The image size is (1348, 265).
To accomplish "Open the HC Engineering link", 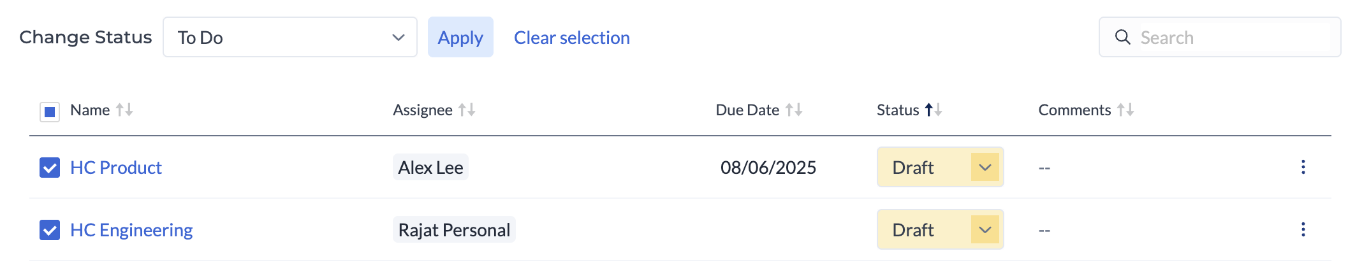I will click(x=131, y=230).
